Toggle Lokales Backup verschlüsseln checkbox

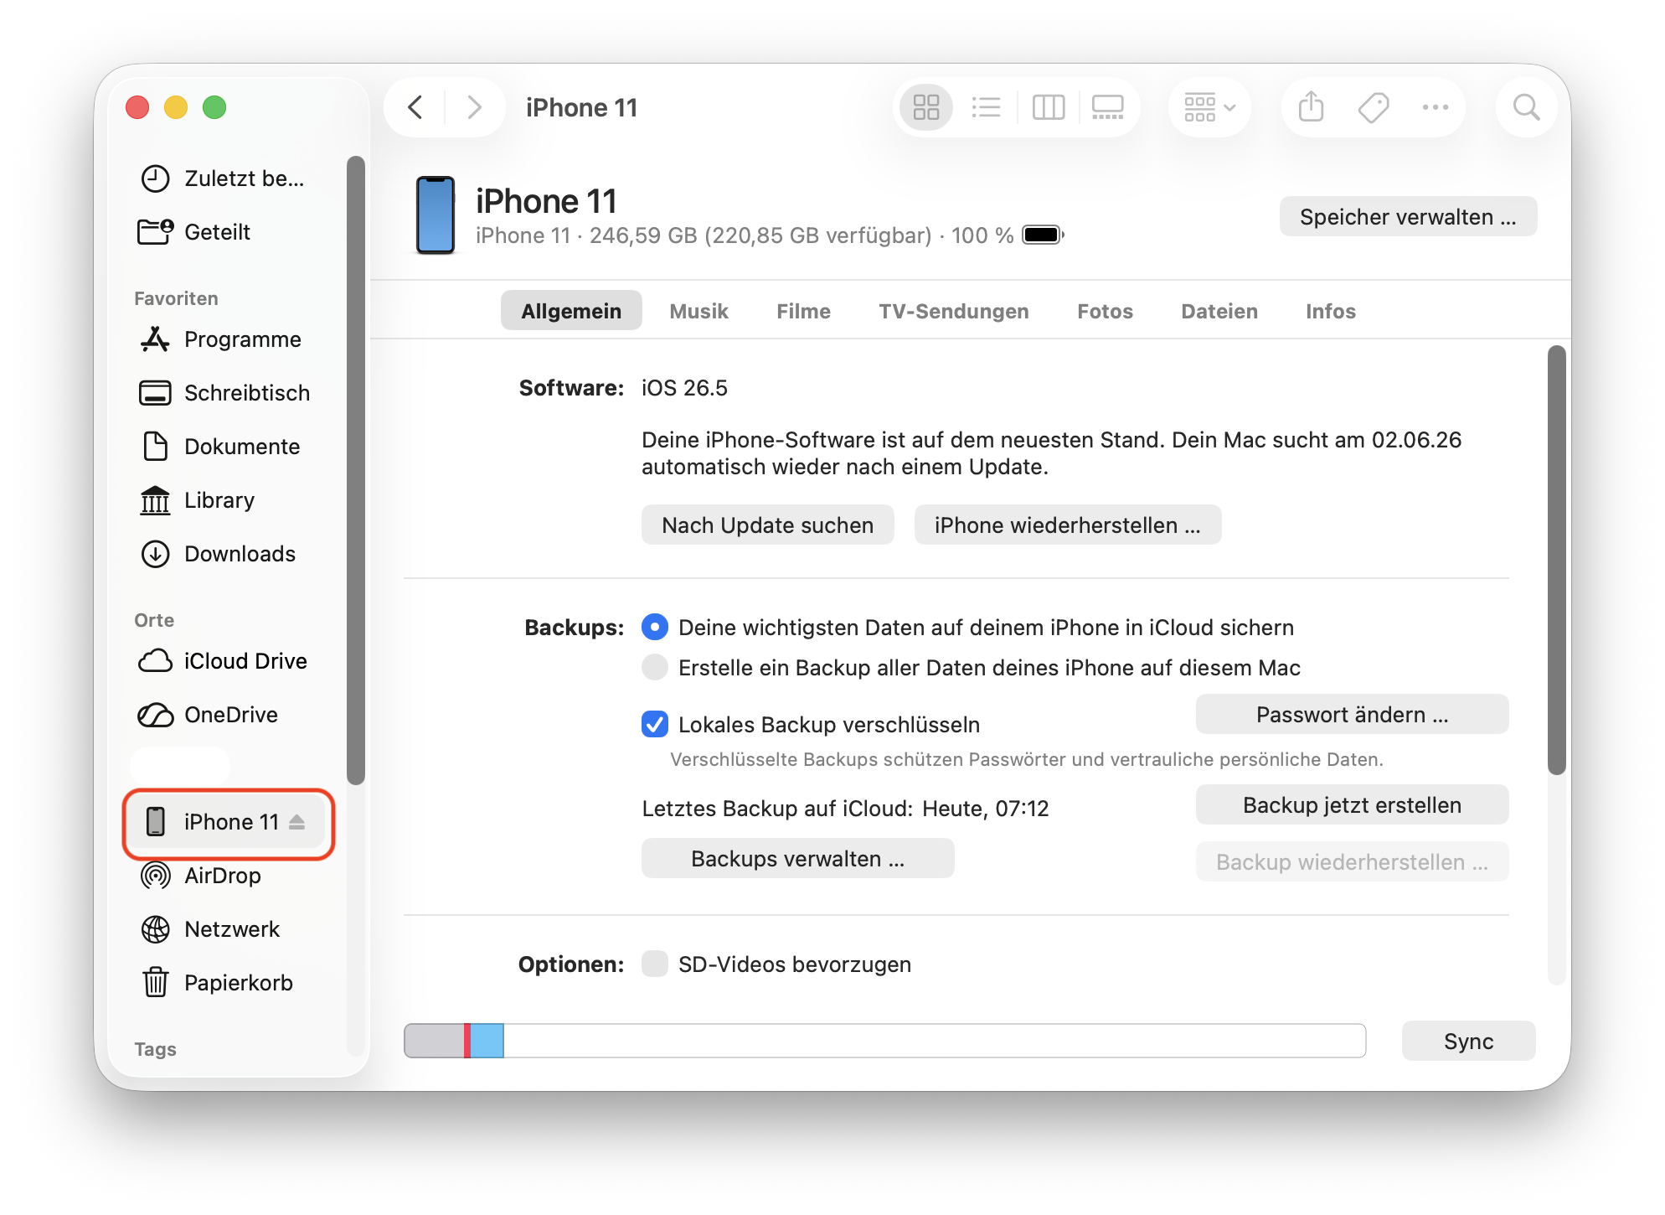click(x=655, y=724)
